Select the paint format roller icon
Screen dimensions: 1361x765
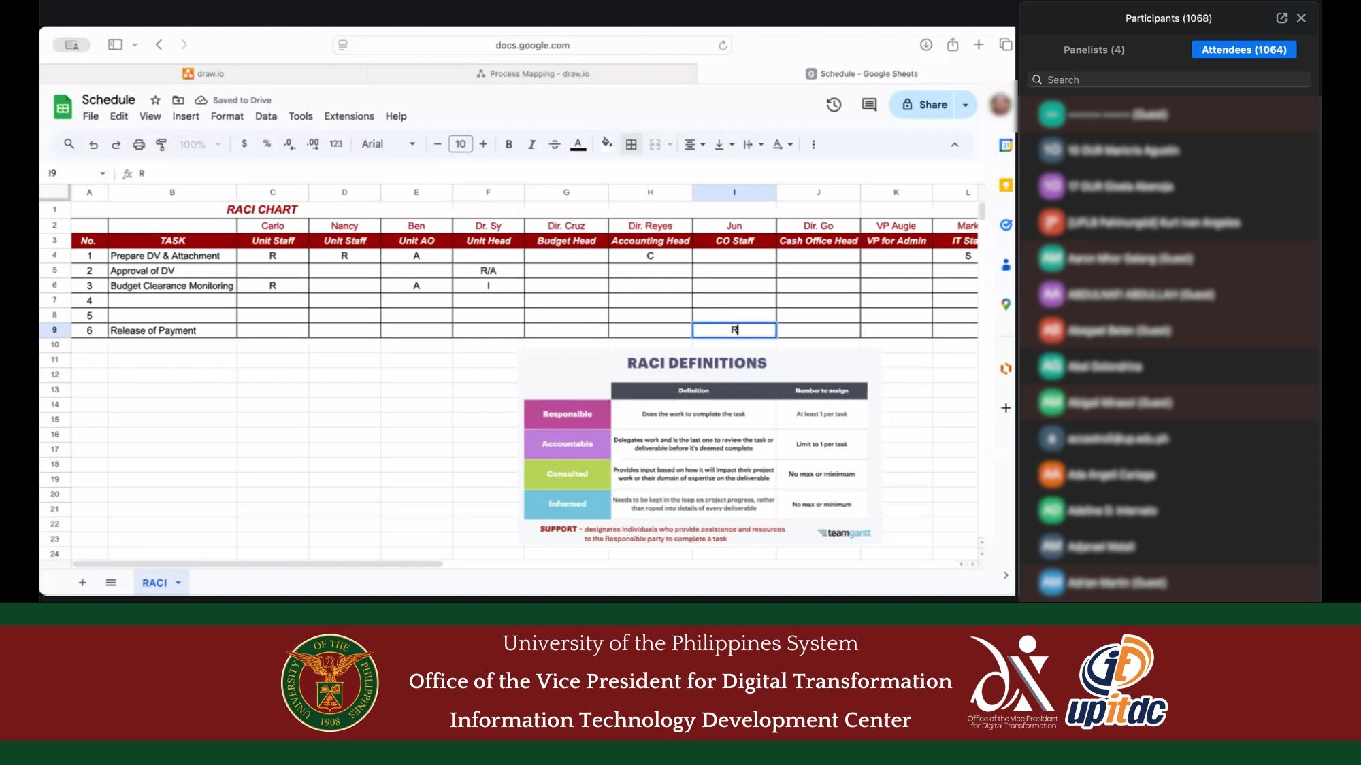(x=161, y=144)
